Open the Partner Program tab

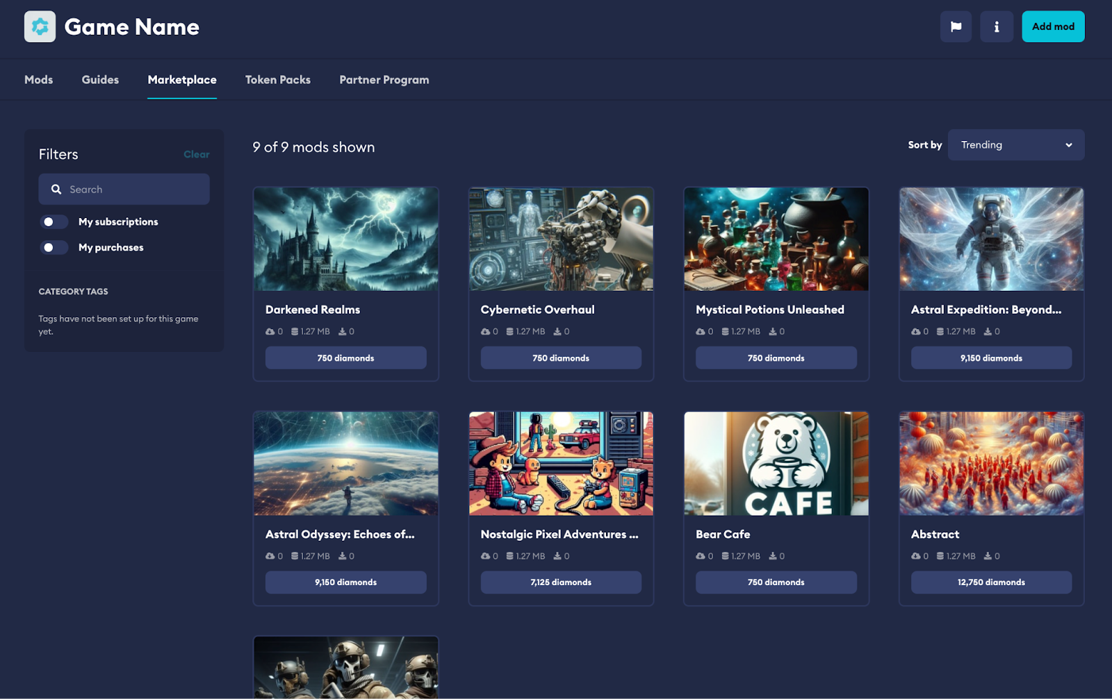coord(384,79)
